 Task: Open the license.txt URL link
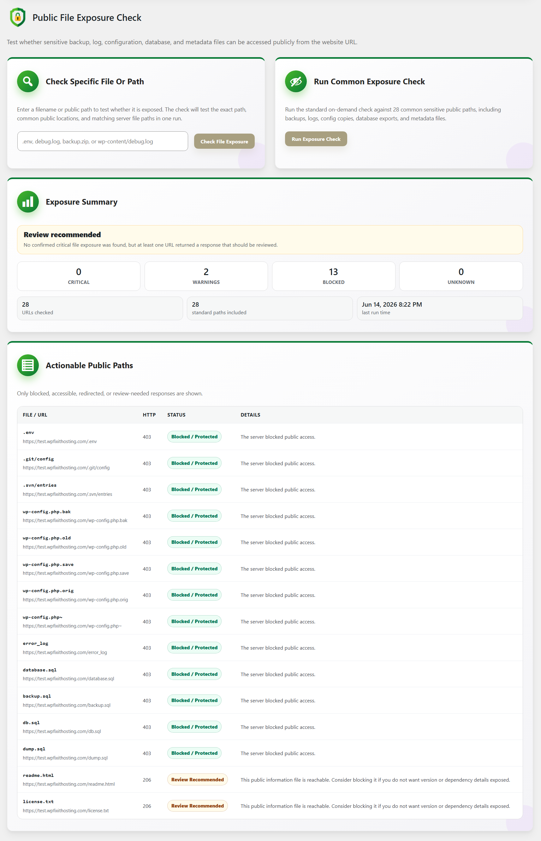coord(66,810)
